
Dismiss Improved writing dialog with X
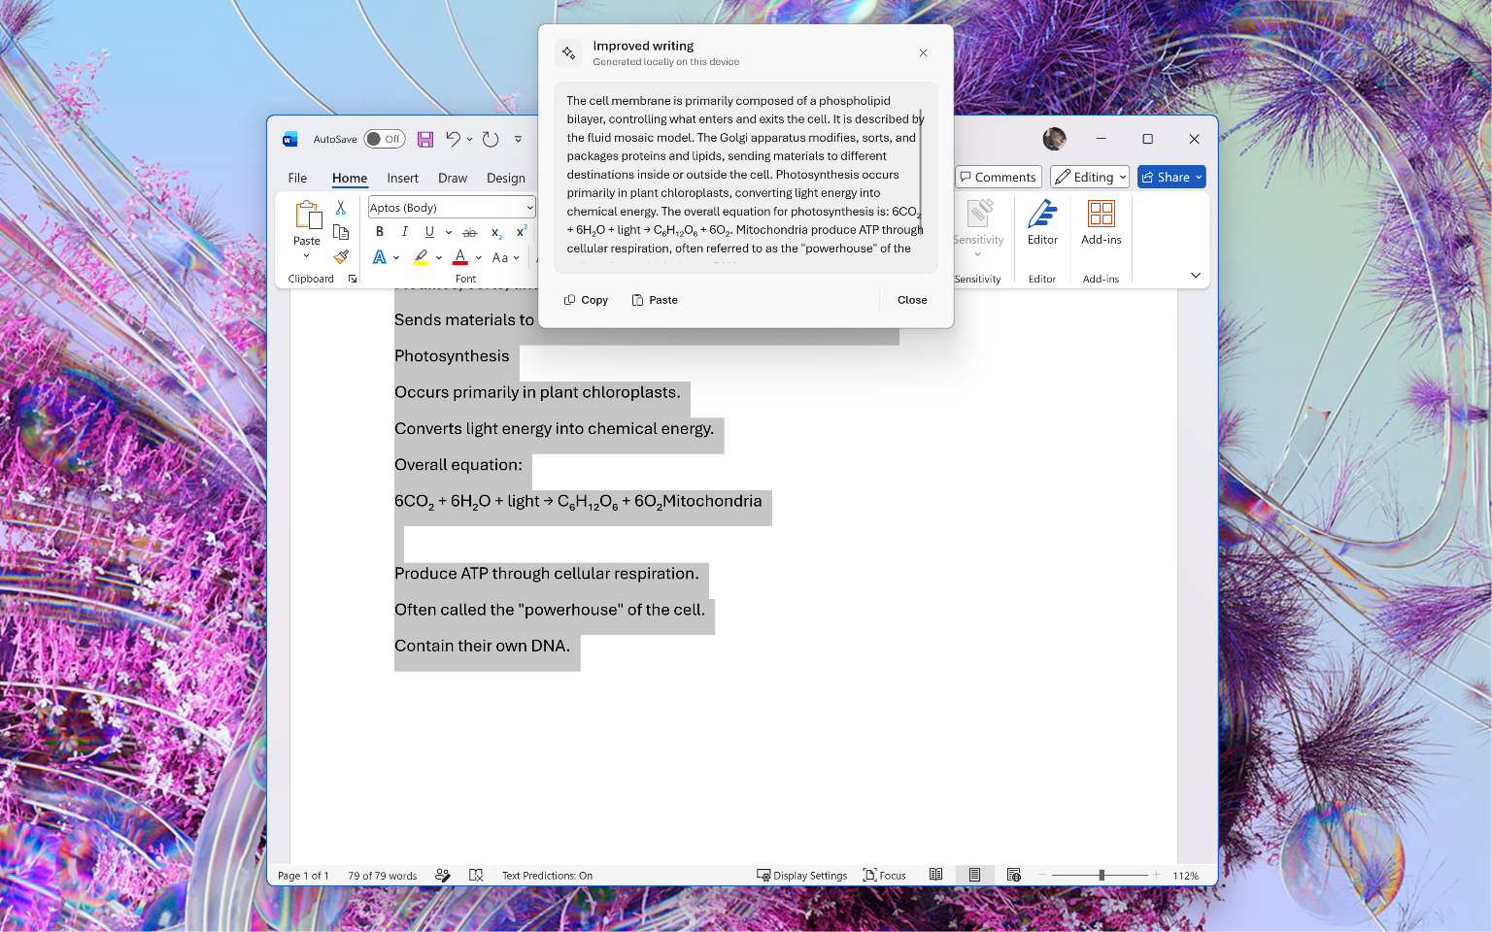(923, 53)
